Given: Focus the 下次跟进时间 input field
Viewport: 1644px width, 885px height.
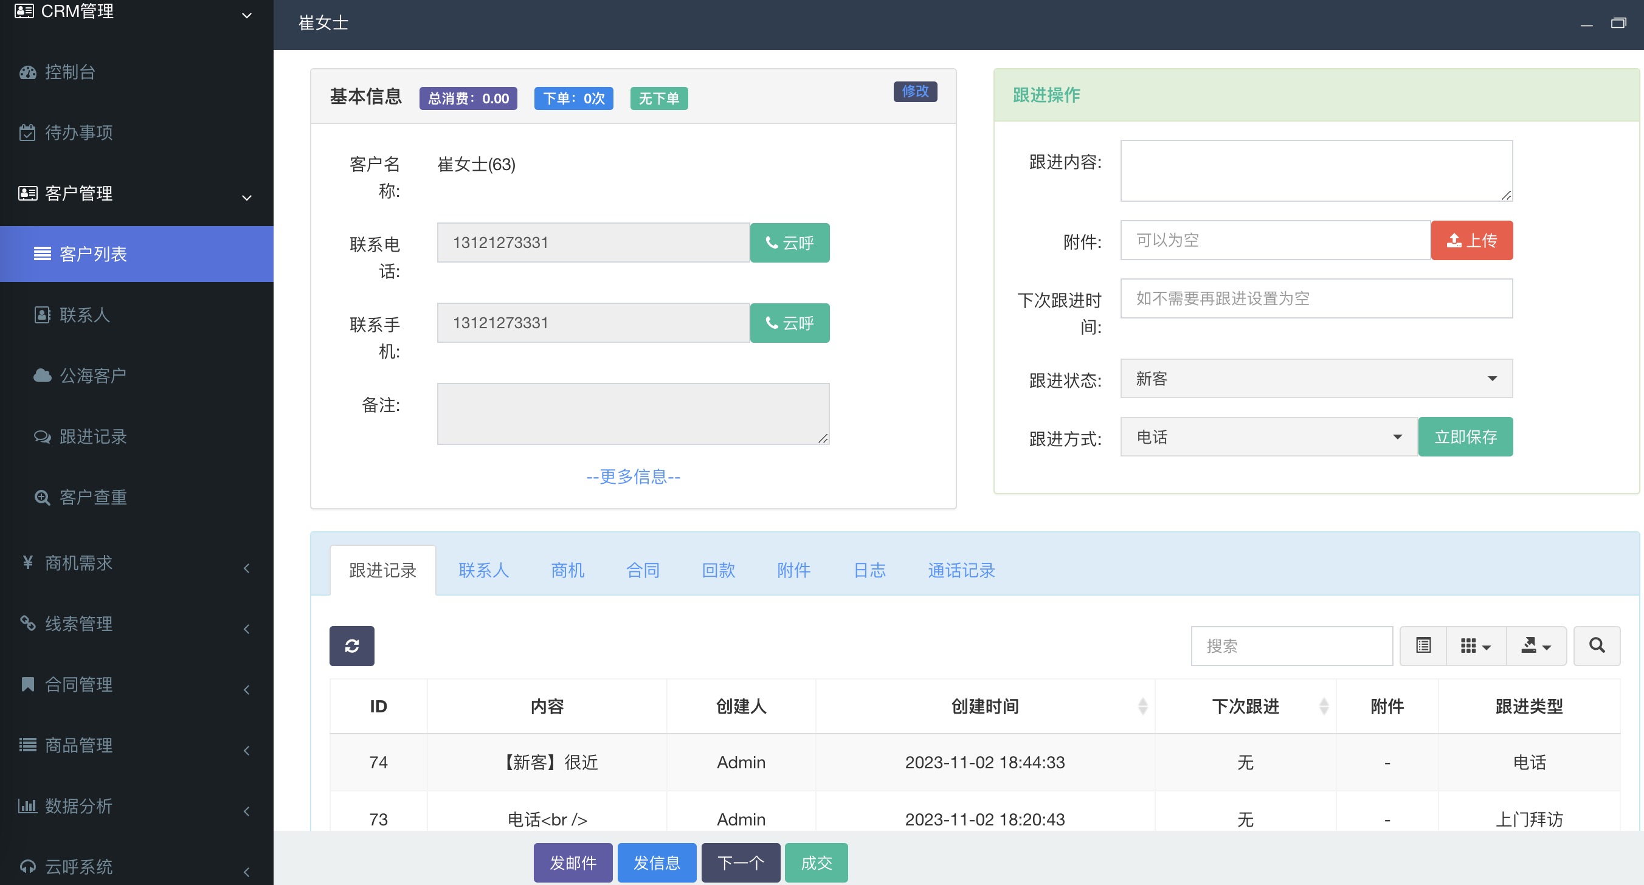Looking at the screenshot, I should pyautogui.click(x=1316, y=298).
